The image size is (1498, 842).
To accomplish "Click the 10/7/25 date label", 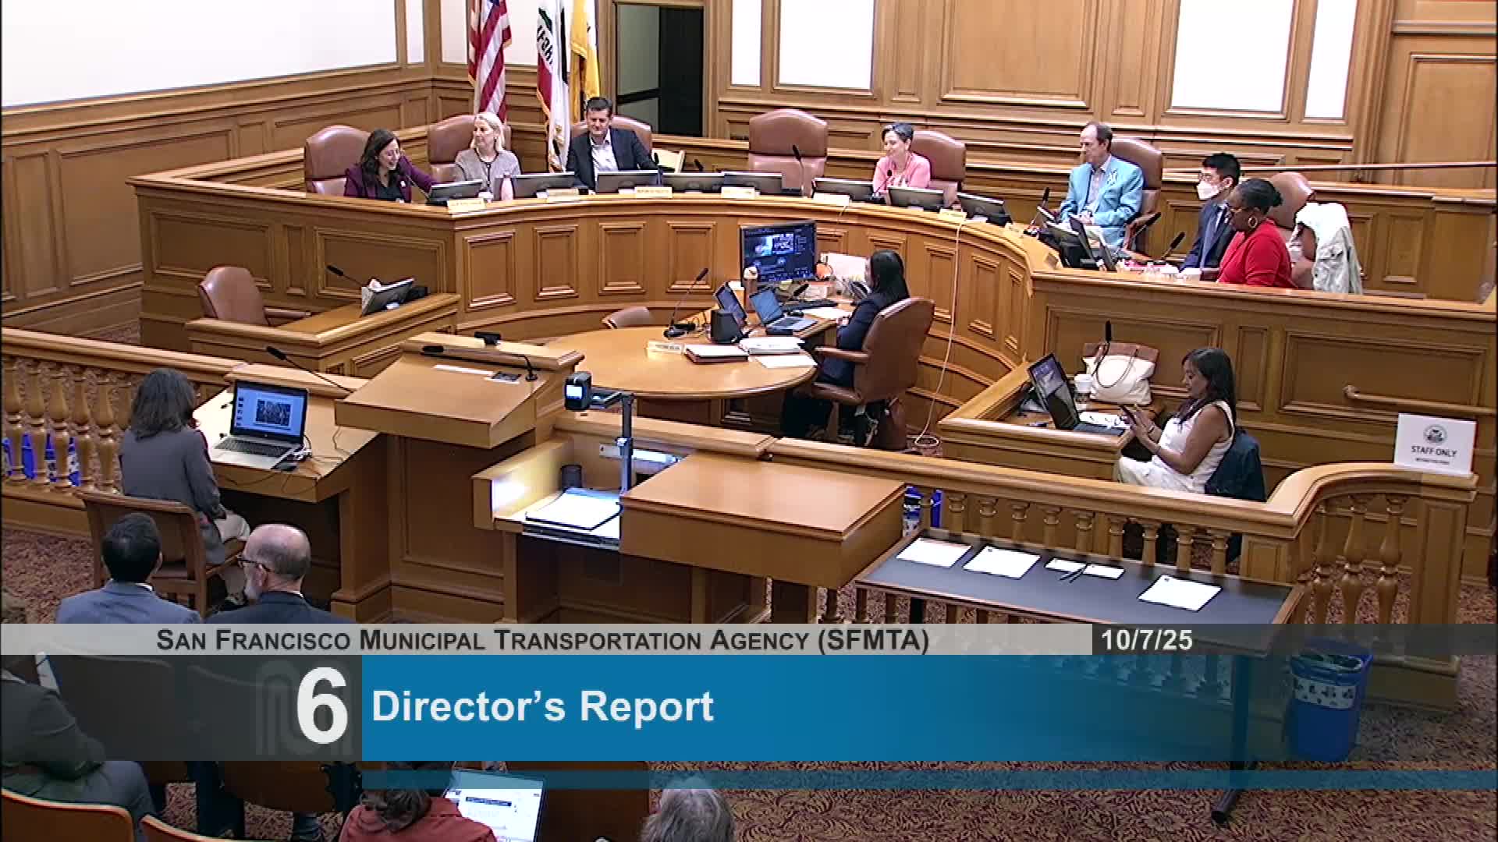I will 1146,640.
